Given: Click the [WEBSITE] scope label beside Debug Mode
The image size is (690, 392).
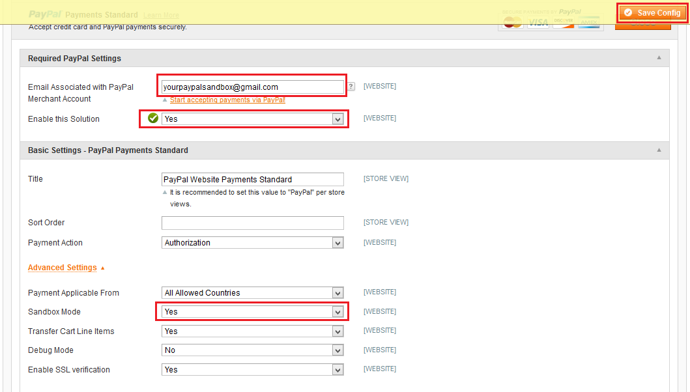Looking at the screenshot, I should (x=380, y=350).
